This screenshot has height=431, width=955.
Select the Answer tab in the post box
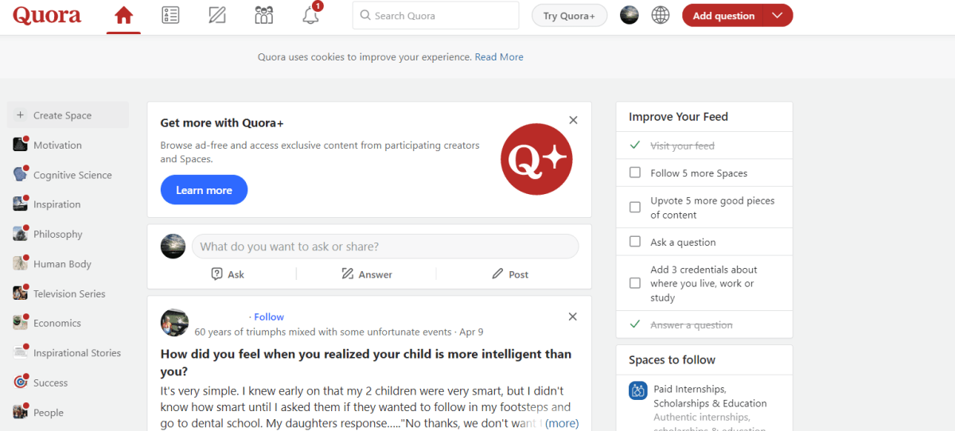pyautogui.click(x=367, y=274)
